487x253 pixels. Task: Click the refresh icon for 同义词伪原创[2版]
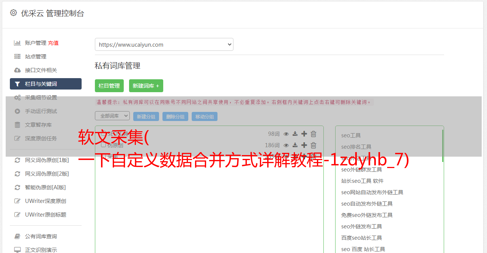pos(17,174)
